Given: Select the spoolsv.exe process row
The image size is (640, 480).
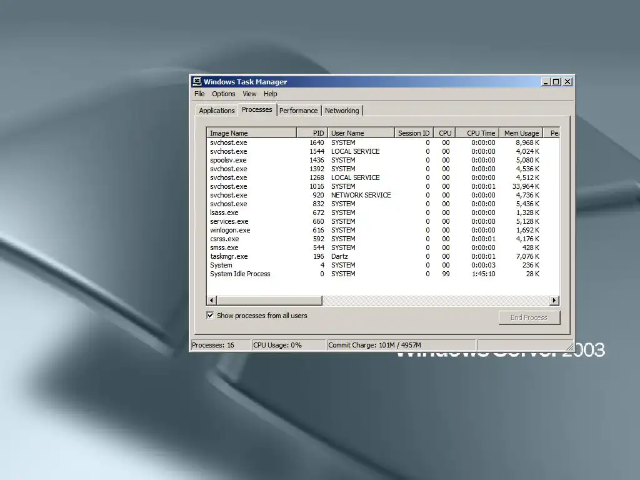Looking at the screenshot, I should point(383,160).
